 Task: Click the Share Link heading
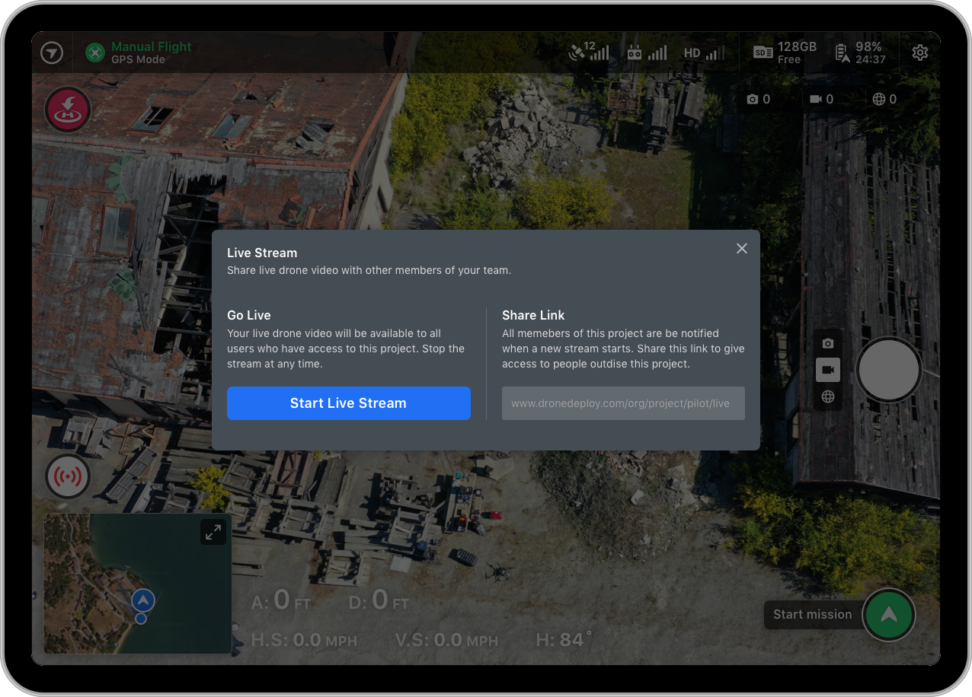pos(533,315)
